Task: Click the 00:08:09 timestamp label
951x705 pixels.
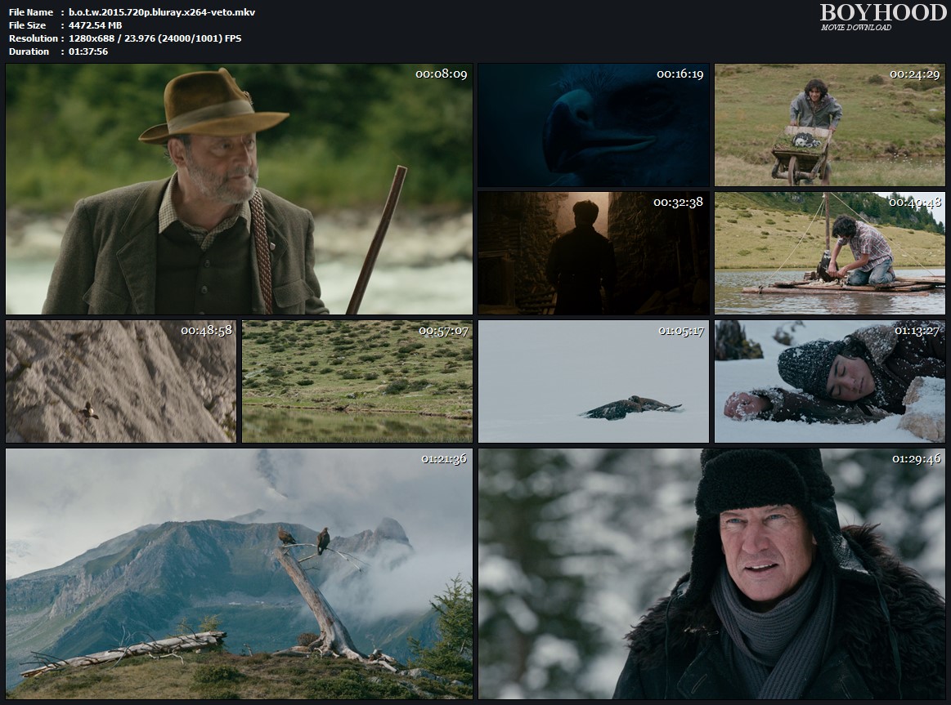Action: 441,74
